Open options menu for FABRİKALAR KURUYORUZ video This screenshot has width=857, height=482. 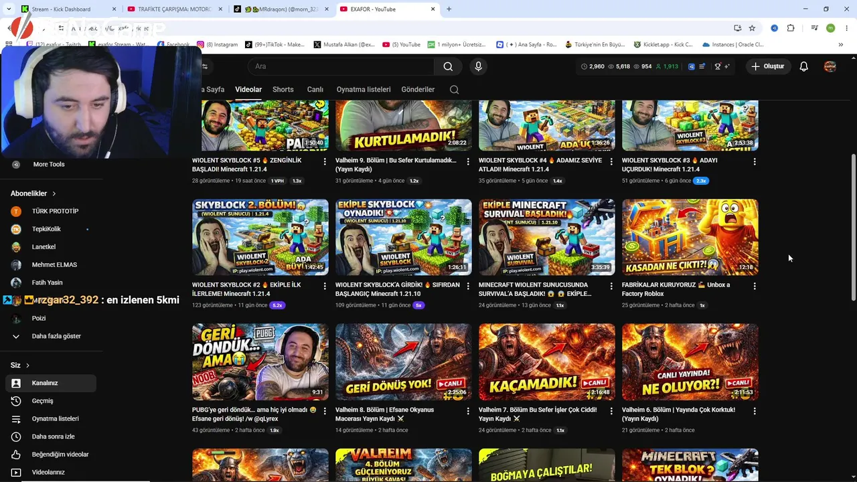(x=755, y=286)
